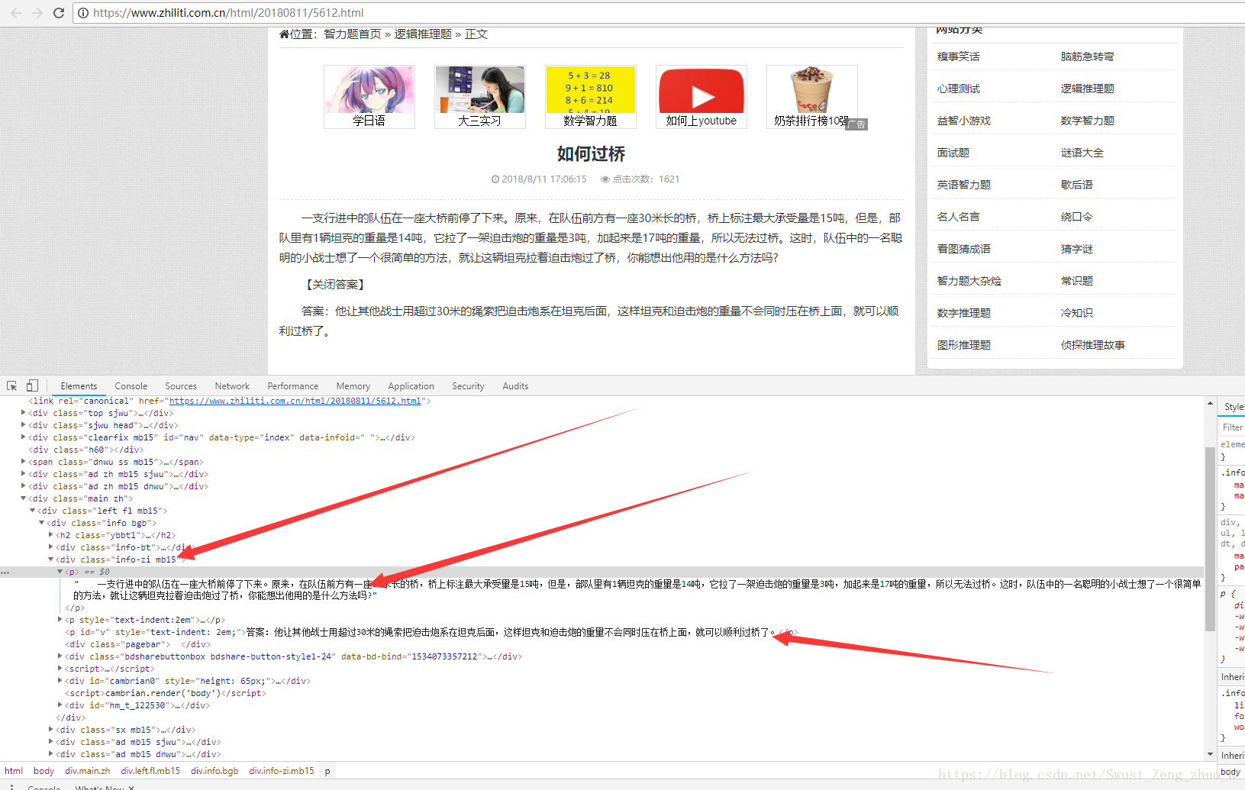
Task: Select div.main.zh in the DOM breadcrumb
Action: click(87, 771)
